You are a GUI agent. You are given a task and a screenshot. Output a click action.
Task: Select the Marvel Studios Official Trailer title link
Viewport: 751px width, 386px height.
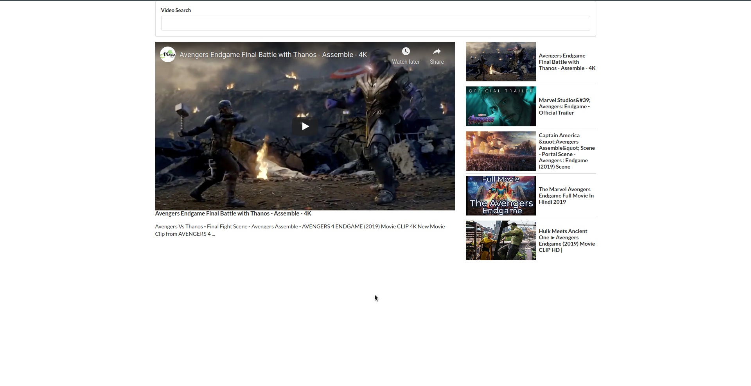(x=564, y=106)
